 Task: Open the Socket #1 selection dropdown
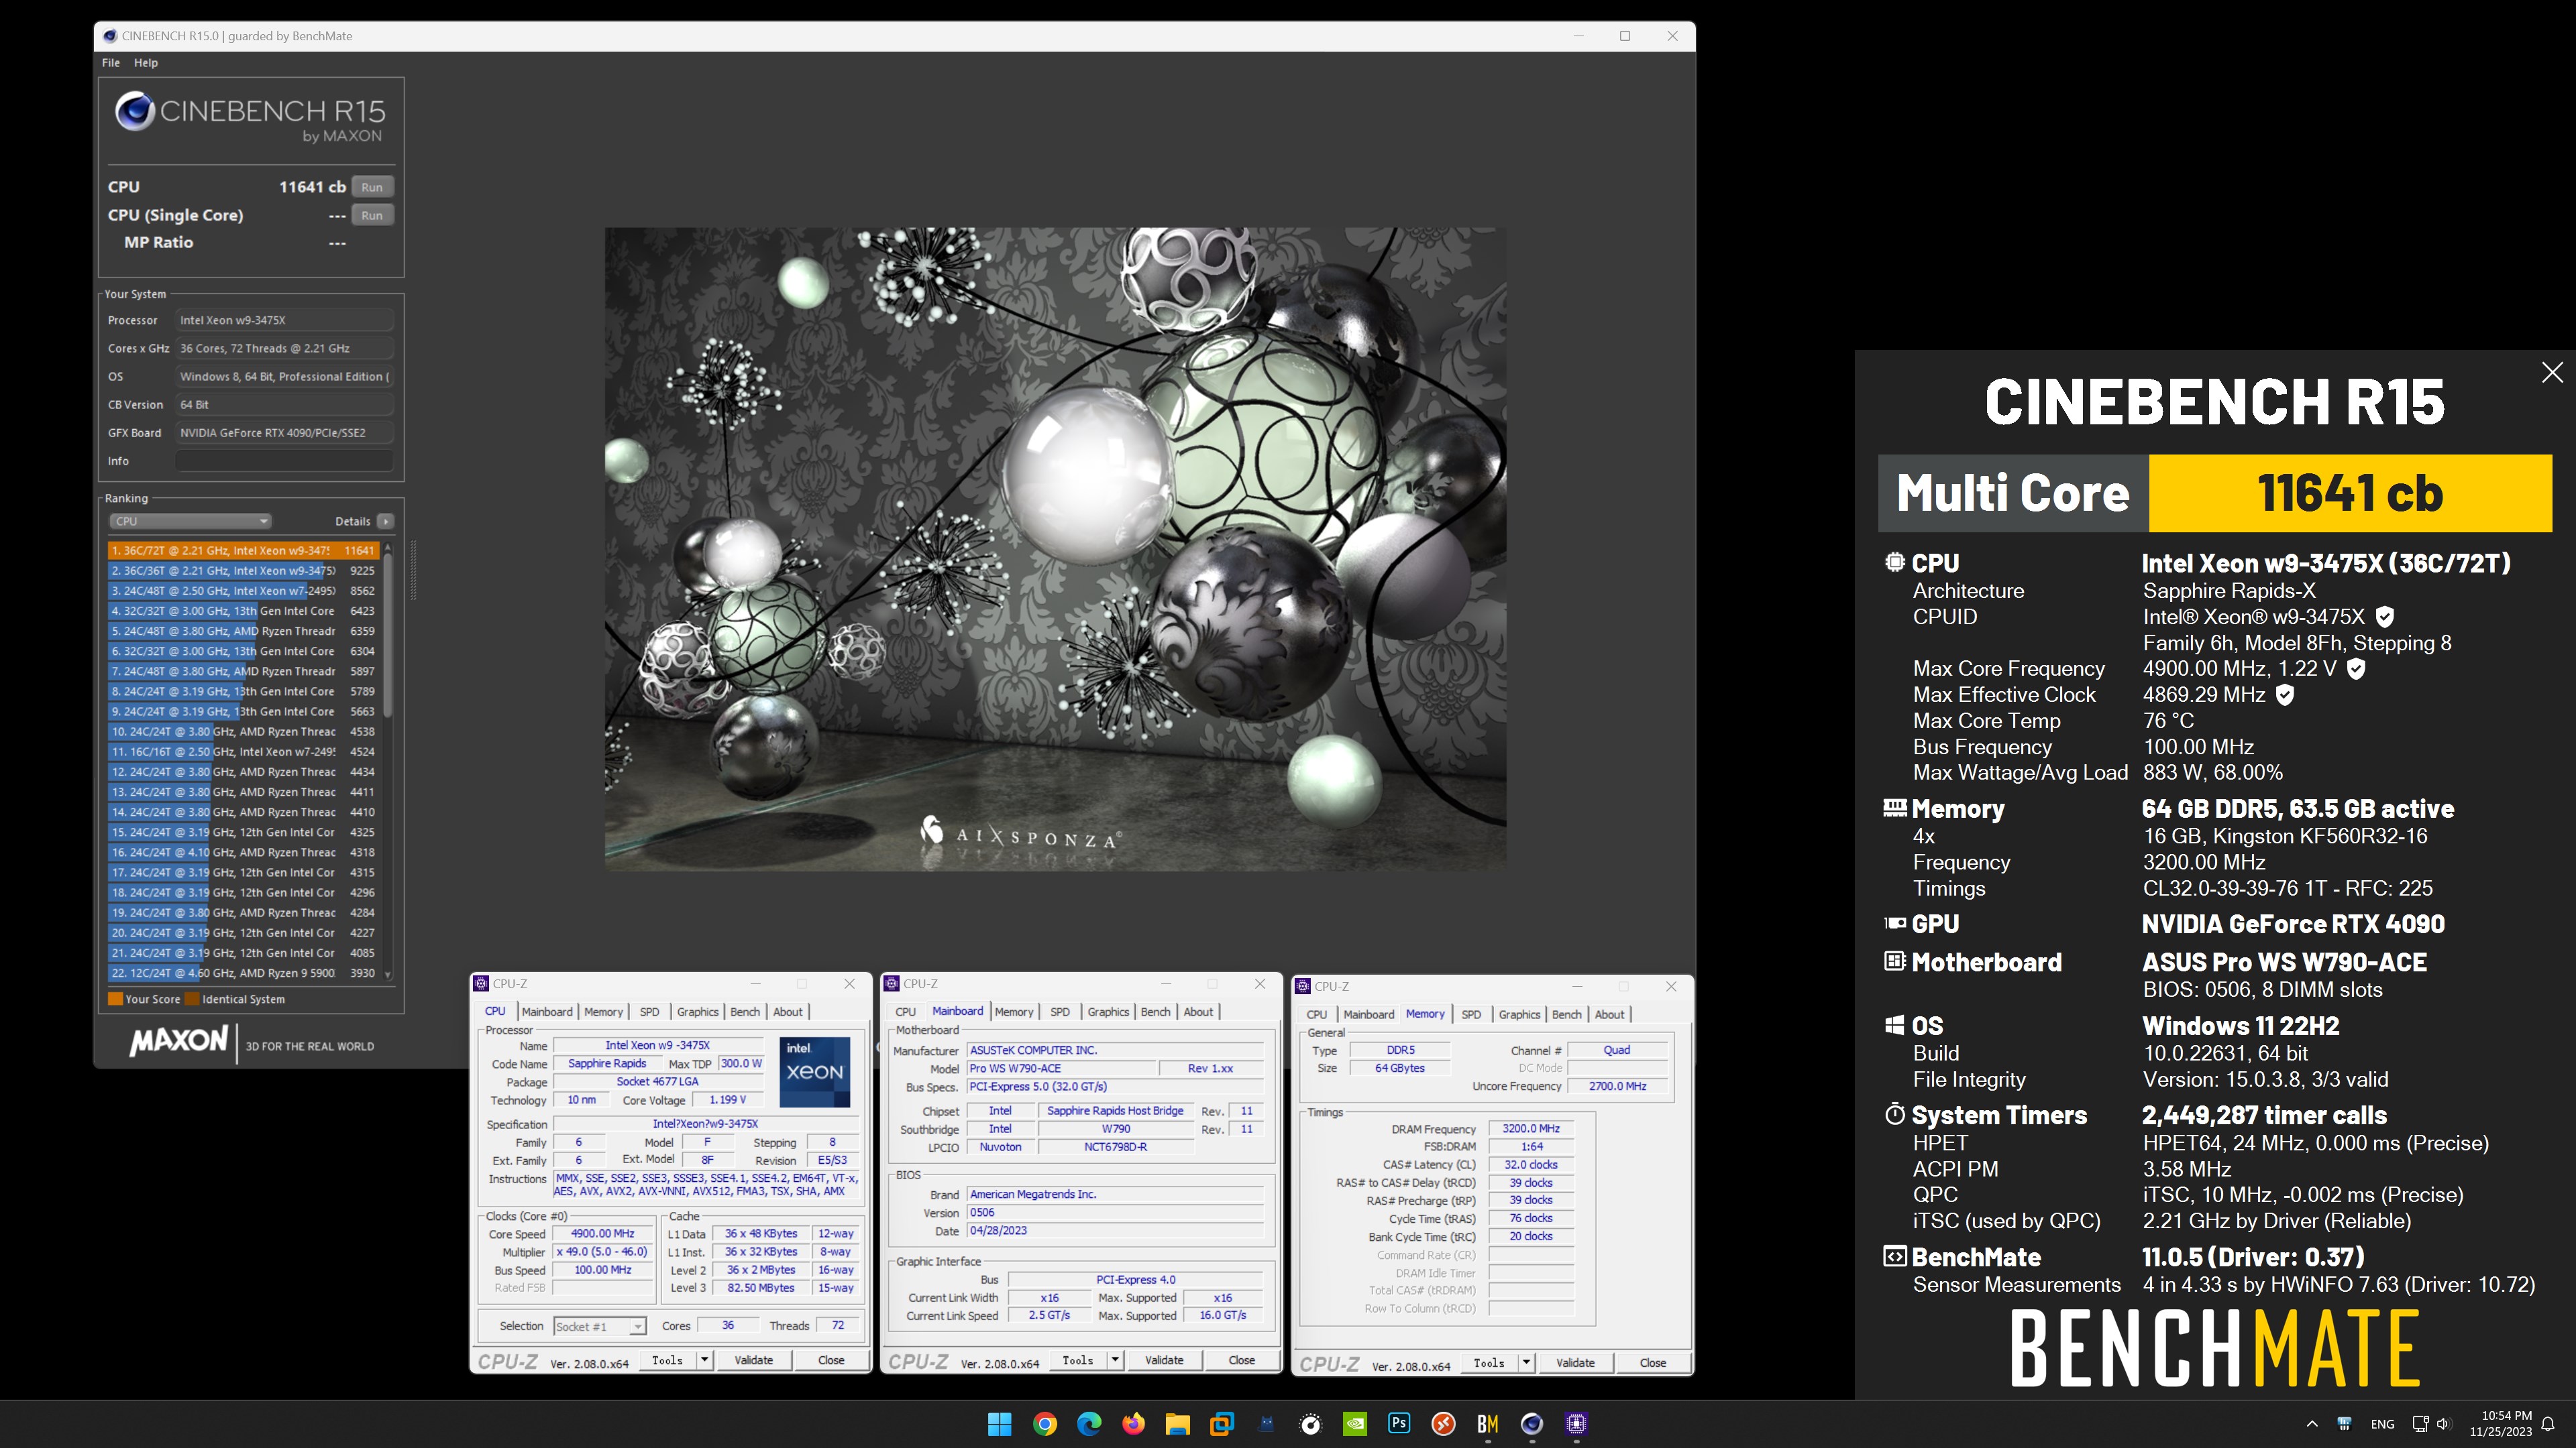pyautogui.click(x=600, y=1326)
